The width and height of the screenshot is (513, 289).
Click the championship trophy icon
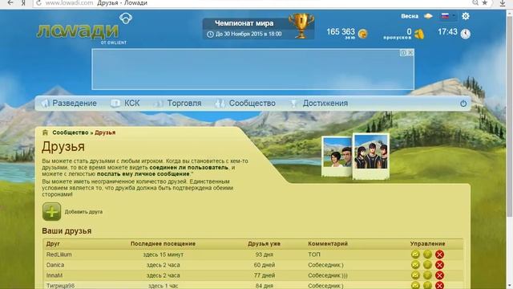[x=301, y=26]
